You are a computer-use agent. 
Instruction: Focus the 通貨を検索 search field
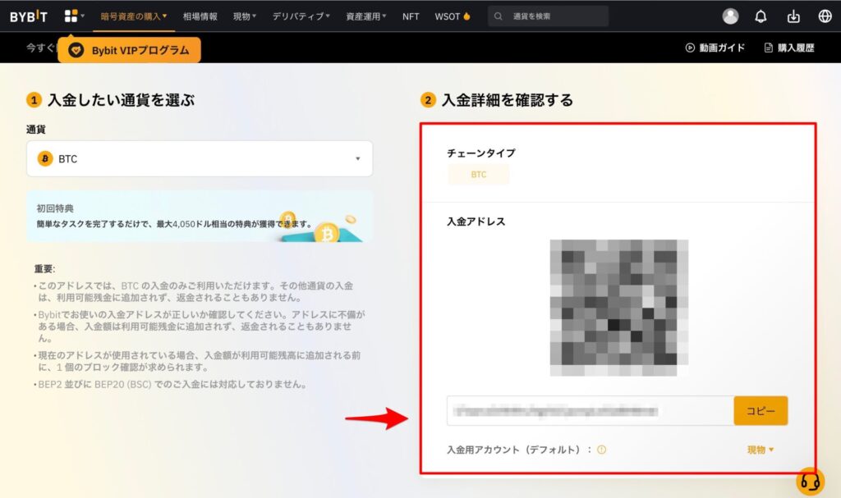548,16
